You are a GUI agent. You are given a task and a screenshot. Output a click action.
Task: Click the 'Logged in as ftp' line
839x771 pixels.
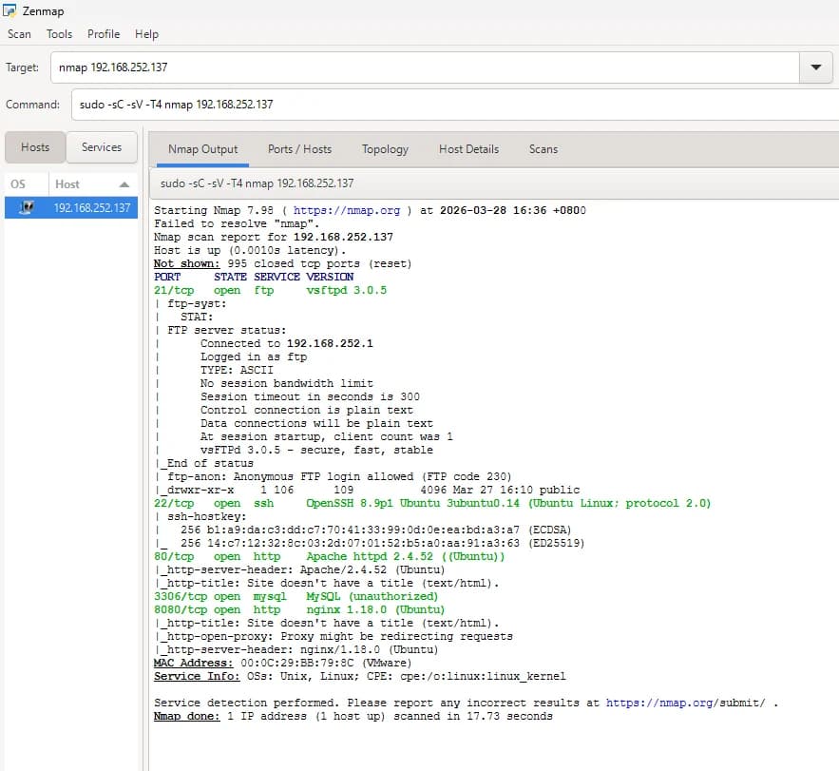coord(254,357)
